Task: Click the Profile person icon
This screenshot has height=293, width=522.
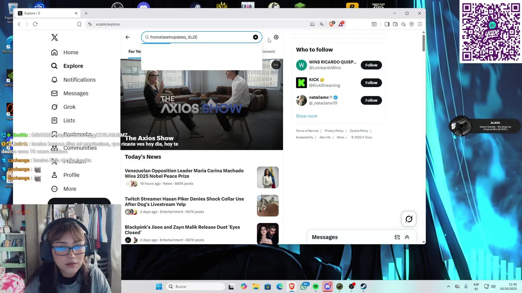Action: coord(54,175)
